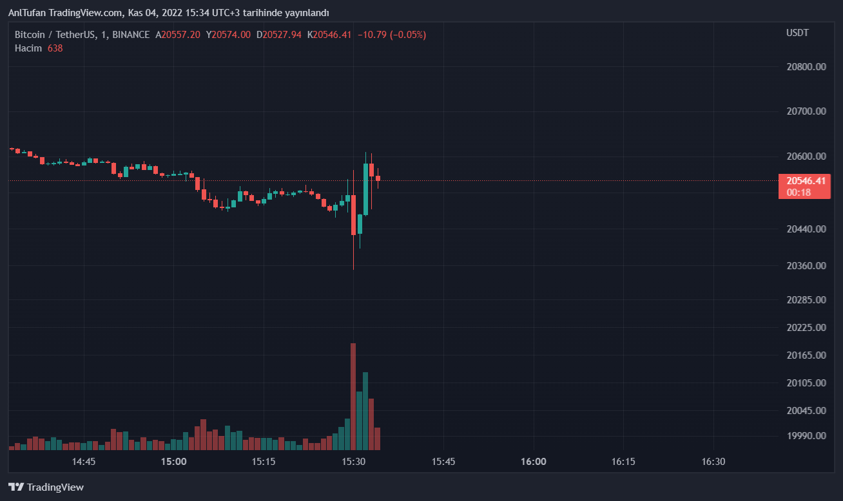Click the 19990.00 price axis label

pos(806,436)
